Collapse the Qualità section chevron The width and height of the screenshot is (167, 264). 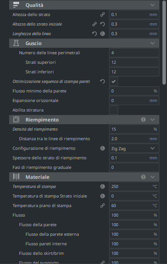tap(153, 5)
